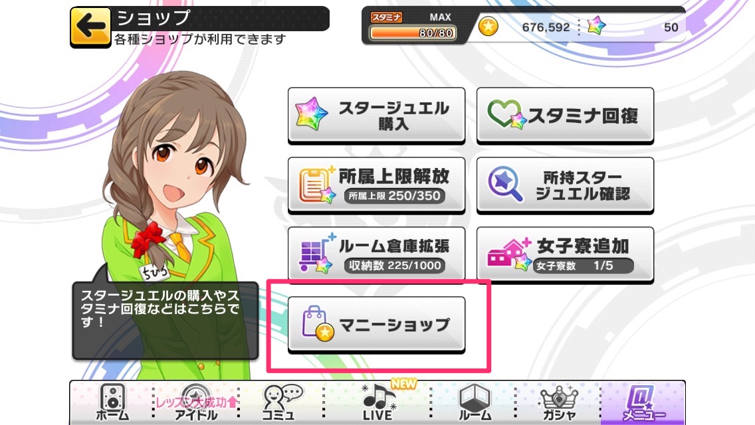Open アイドル tab in bottom bar
The height and width of the screenshot is (425, 755).
[195, 403]
